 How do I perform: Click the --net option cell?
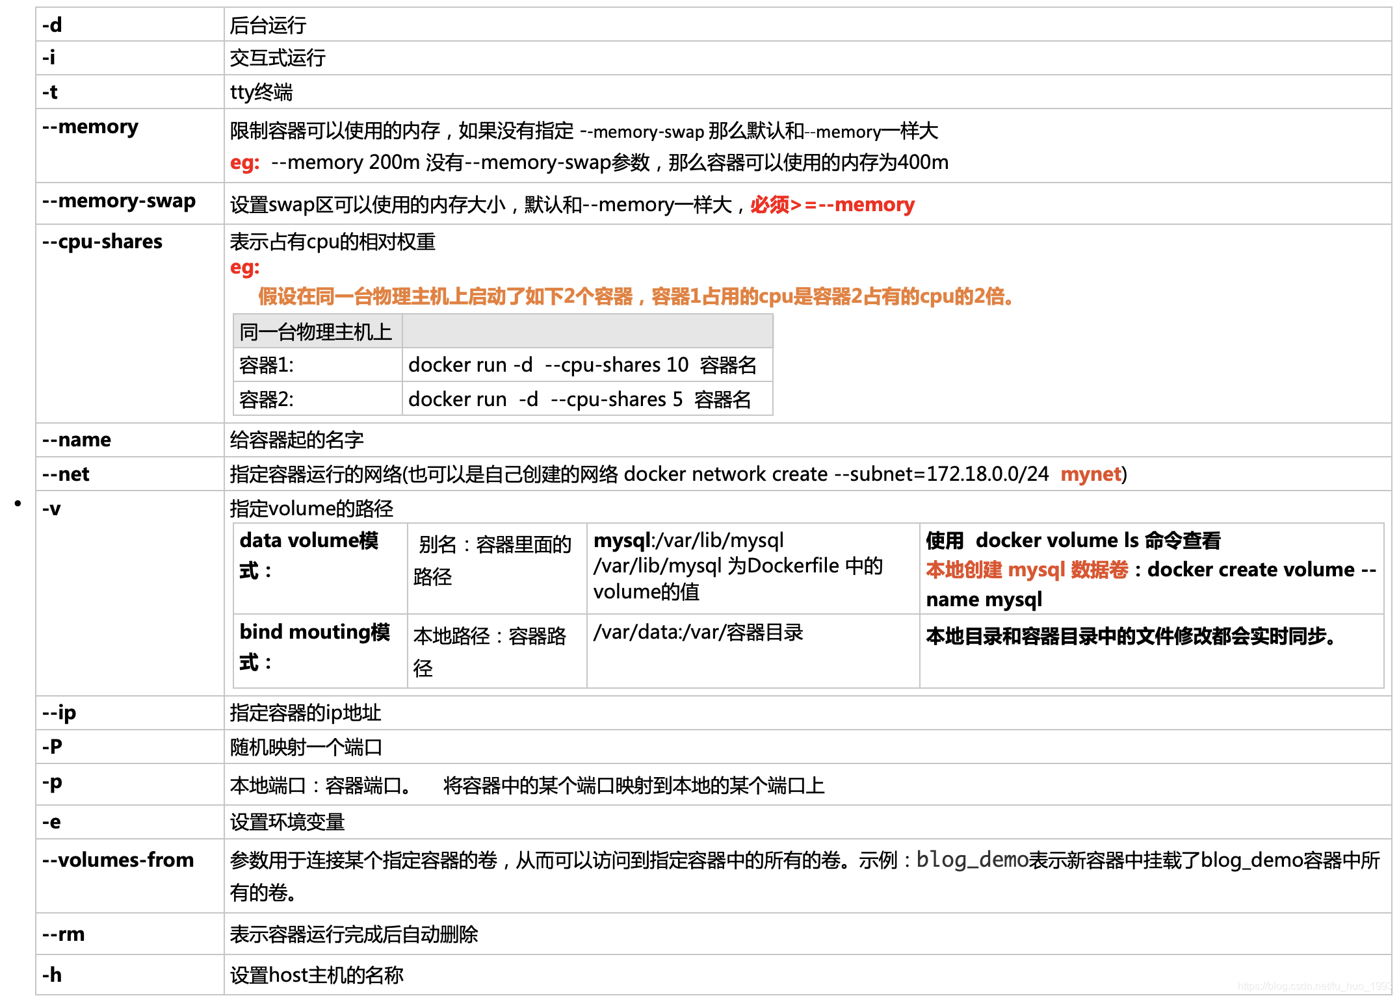[130, 474]
